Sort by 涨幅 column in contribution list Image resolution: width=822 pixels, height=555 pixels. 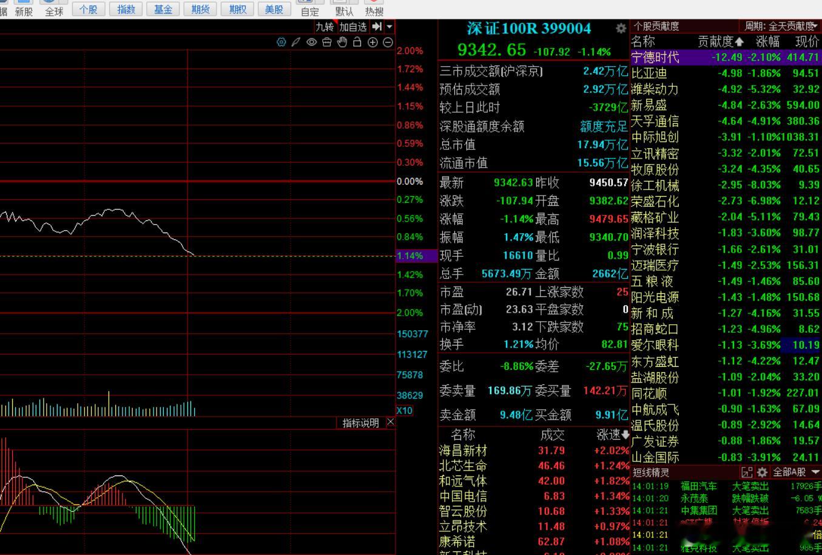point(767,42)
